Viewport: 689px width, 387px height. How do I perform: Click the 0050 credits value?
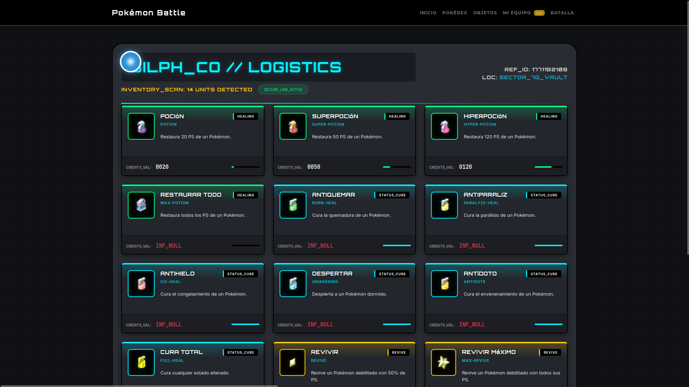[314, 167]
